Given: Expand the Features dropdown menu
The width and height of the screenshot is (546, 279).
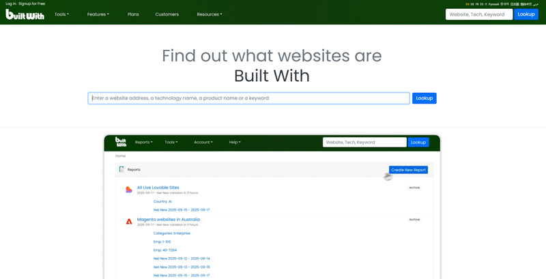Looking at the screenshot, I should point(98,14).
